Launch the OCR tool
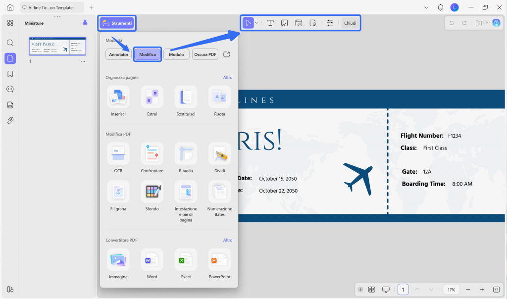 tap(118, 157)
